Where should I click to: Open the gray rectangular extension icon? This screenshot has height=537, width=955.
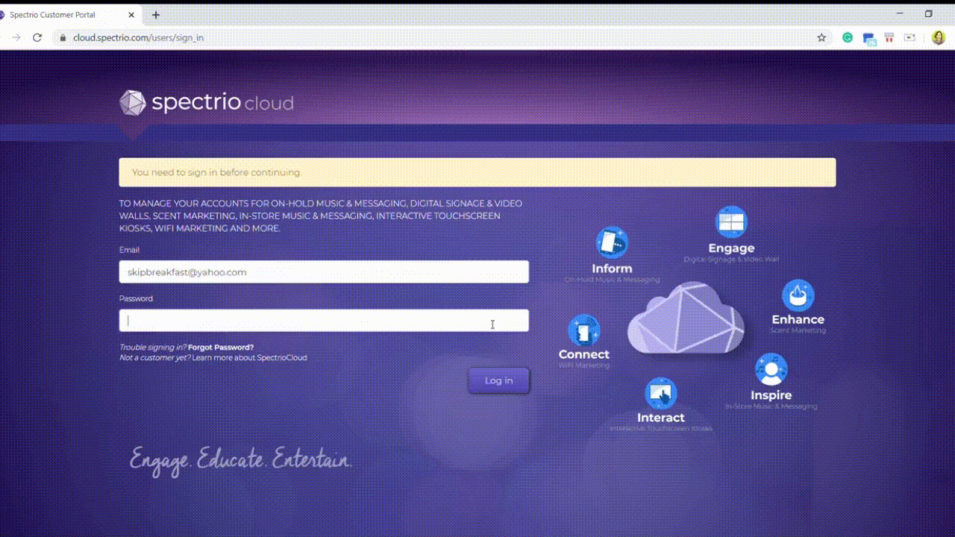pos(910,37)
